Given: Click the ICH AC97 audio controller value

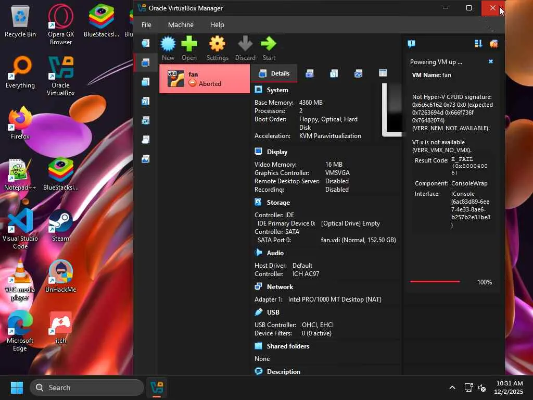Looking at the screenshot, I should point(306,274).
